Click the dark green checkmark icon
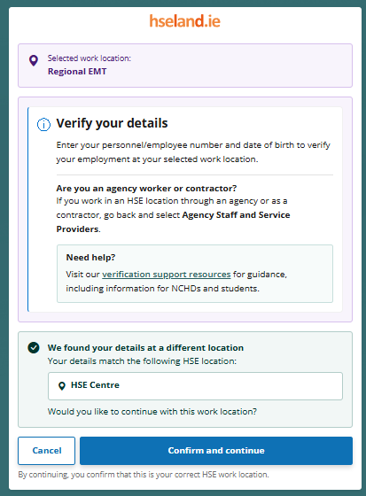 (x=34, y=347)
